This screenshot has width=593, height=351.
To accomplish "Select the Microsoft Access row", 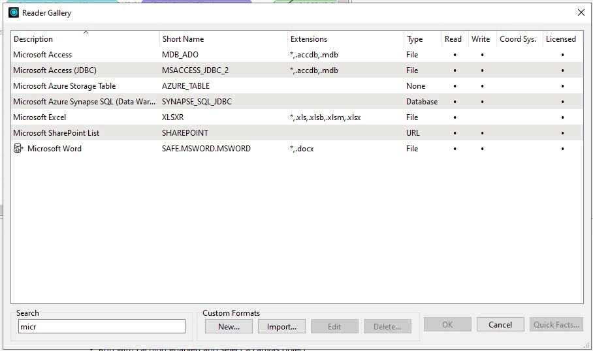I will tap(297, 54).
